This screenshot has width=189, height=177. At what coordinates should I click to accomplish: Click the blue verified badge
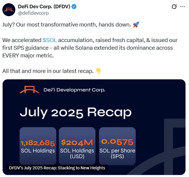point(74,6)
